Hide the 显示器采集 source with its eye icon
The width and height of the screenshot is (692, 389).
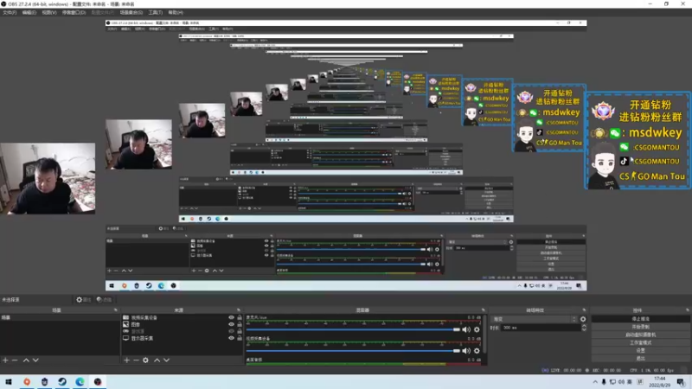(x=231, y=338)
